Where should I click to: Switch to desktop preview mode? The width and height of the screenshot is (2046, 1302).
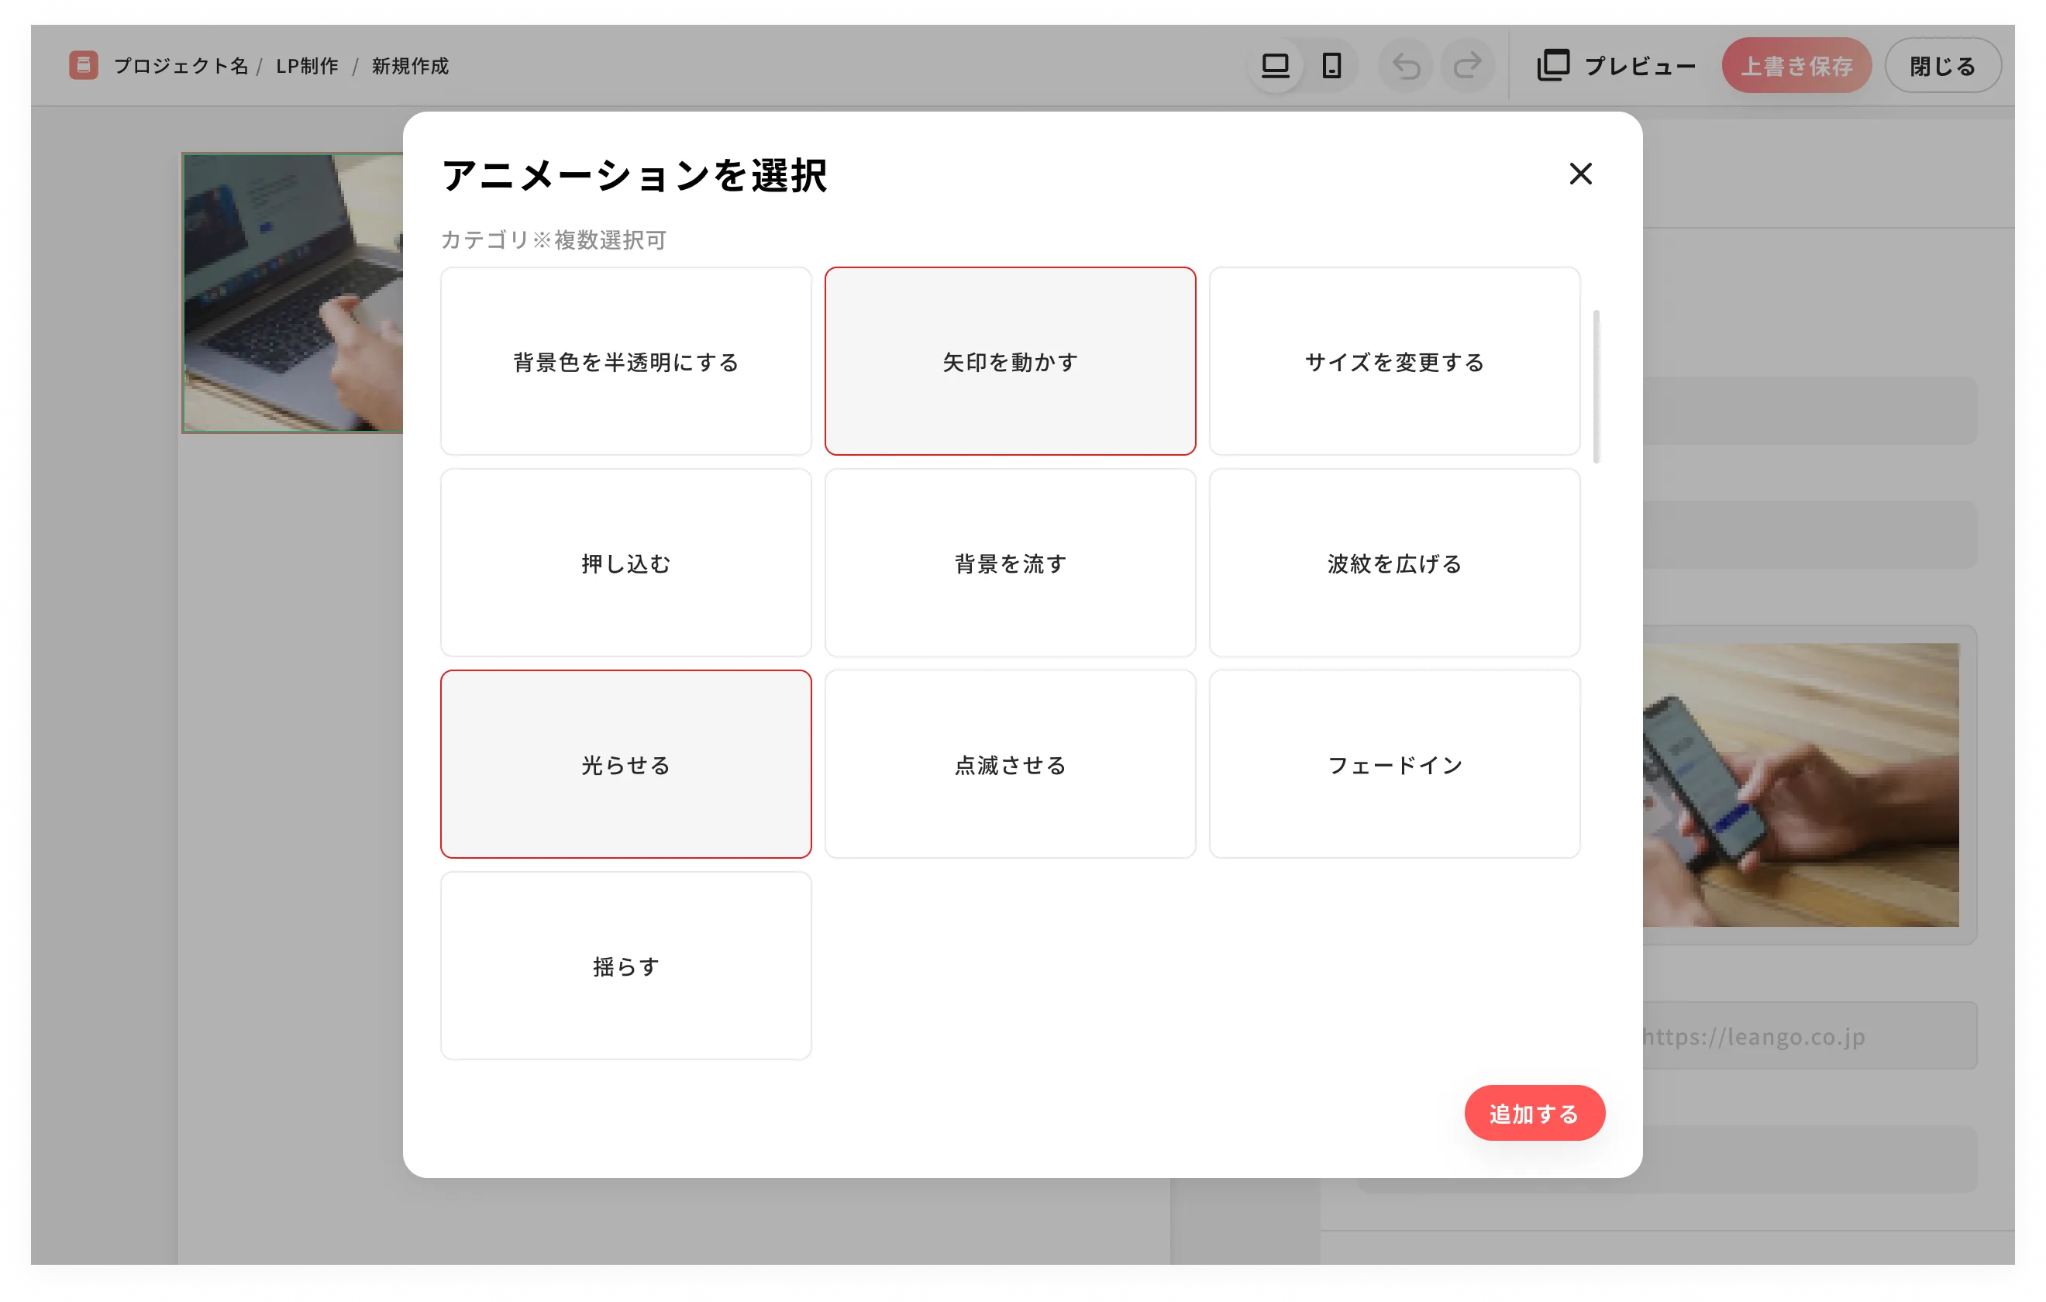(1273, 65)
